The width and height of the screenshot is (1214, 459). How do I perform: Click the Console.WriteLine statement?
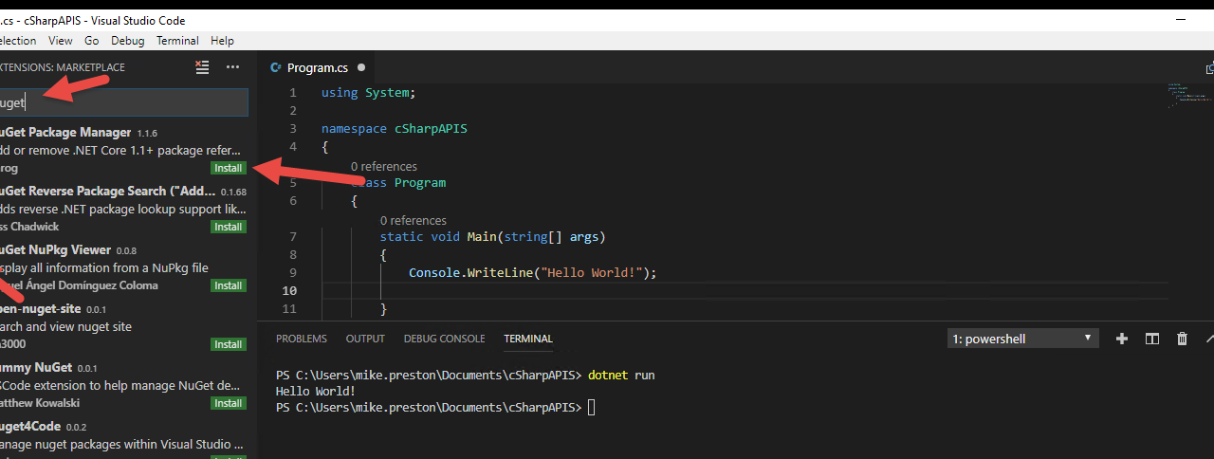click(533, 273)
